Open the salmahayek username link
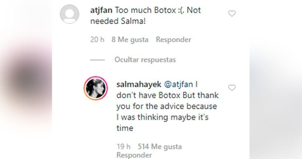302x159 pixels. (139, 84)
